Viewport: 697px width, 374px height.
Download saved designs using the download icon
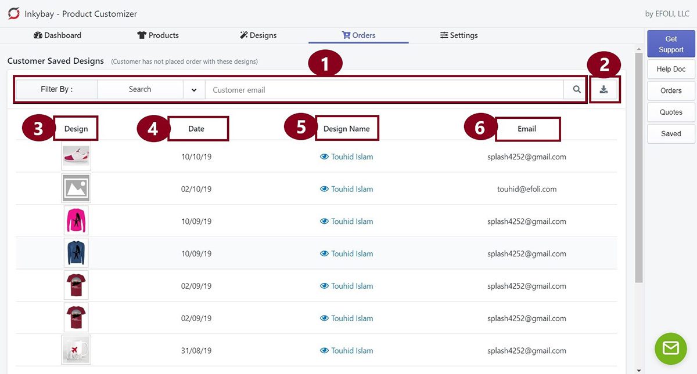tap(604, 89)
